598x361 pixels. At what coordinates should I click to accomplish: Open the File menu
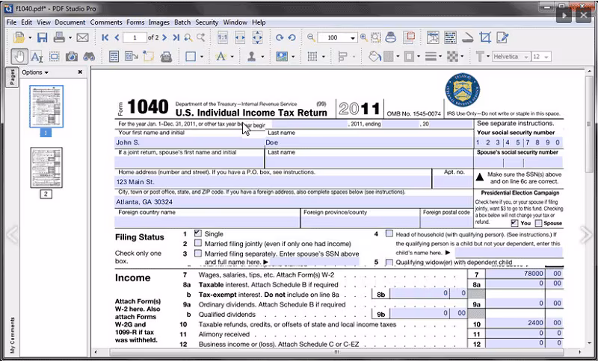[11, 22]
